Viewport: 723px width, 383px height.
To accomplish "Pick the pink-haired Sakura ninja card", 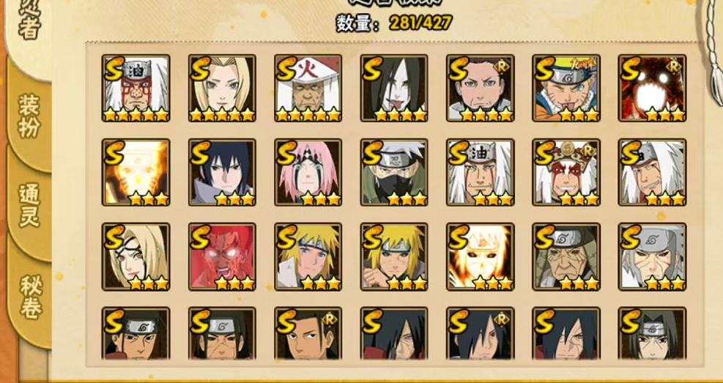I will 308,172.
